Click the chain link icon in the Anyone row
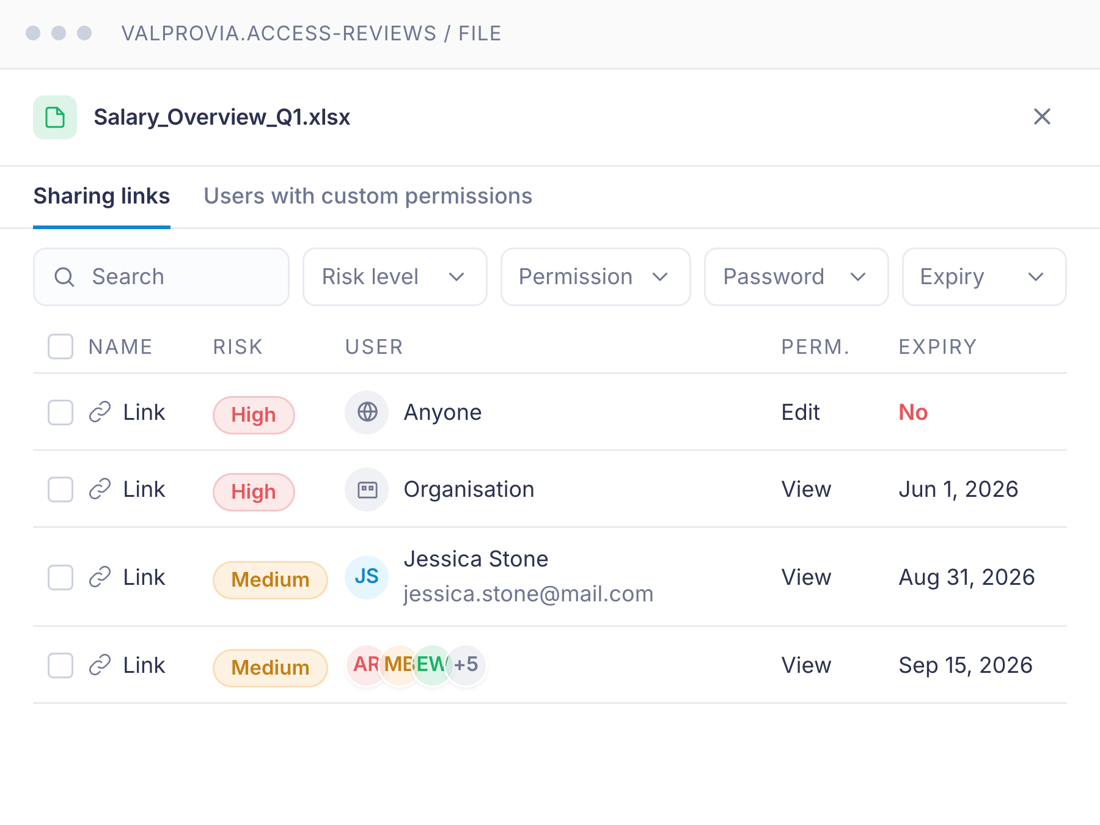This screenshot has width=1100, height=825. (x=100, y=413)
